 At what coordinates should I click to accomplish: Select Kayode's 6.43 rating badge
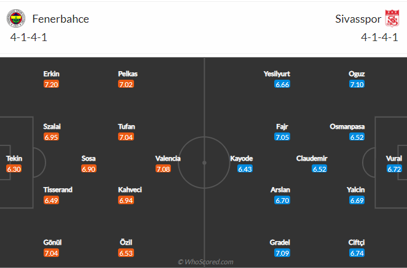click(245, 169)
